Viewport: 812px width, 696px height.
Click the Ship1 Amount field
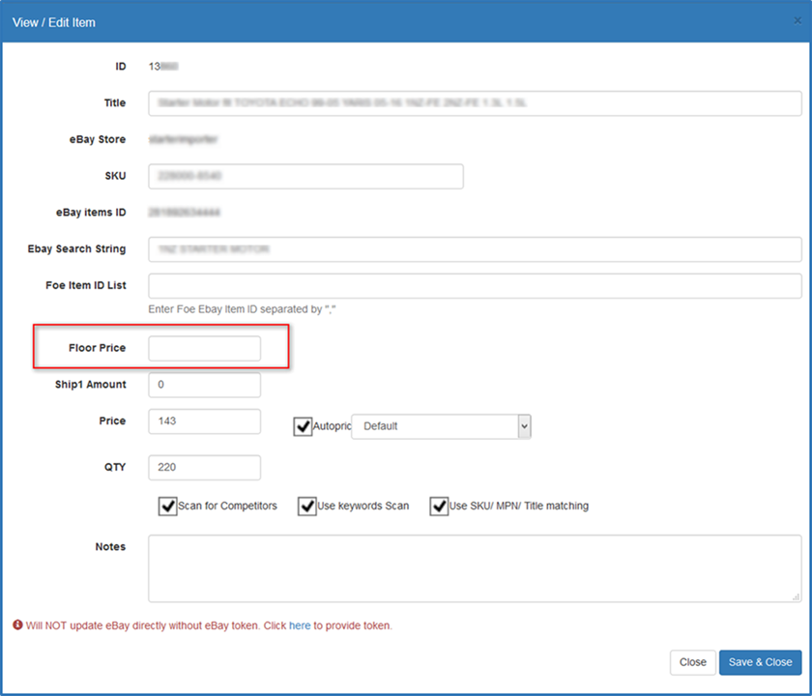pyautogui.click(x=204, y=385)
